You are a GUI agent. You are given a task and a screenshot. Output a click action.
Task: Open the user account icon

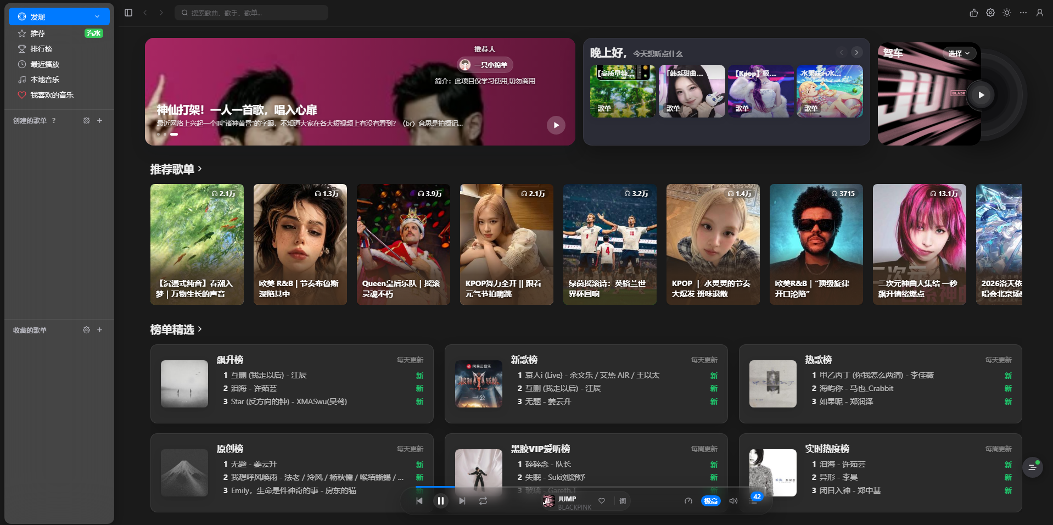[1040, 13]
